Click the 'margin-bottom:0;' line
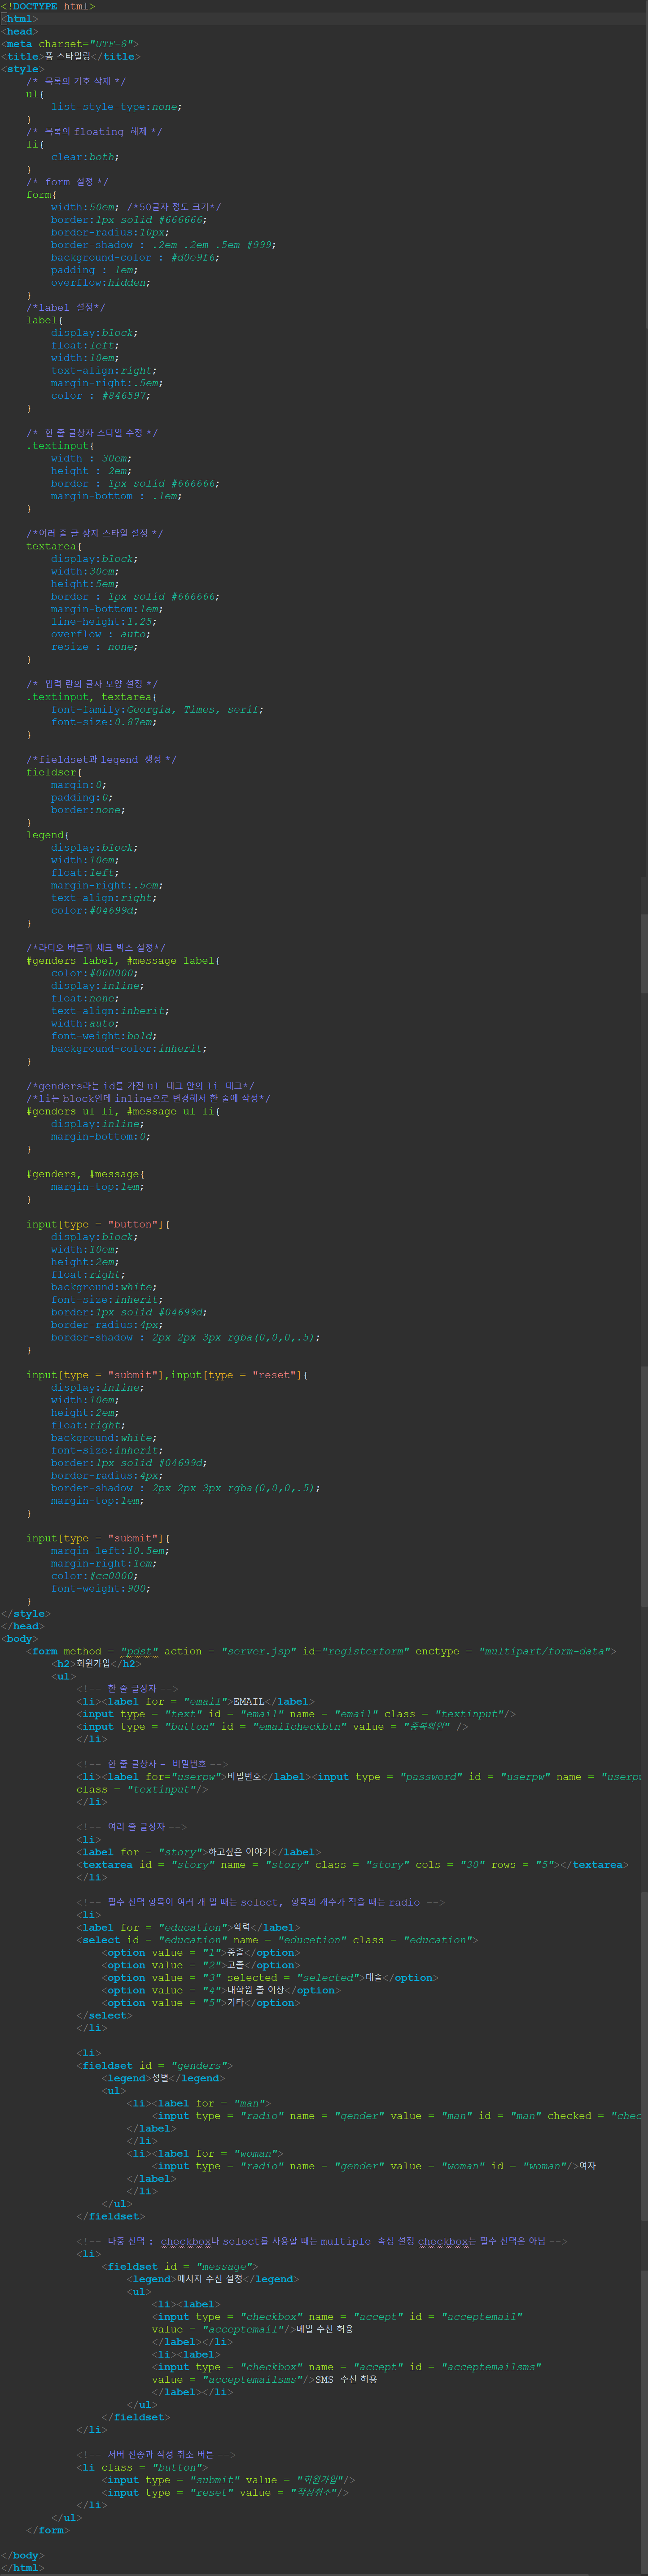This screenshot has width=648, height=2576. 101,1136
